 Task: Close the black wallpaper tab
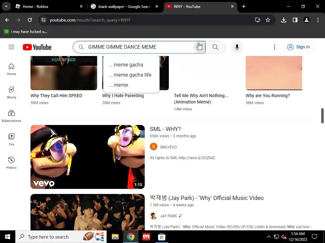coord(157,6)
